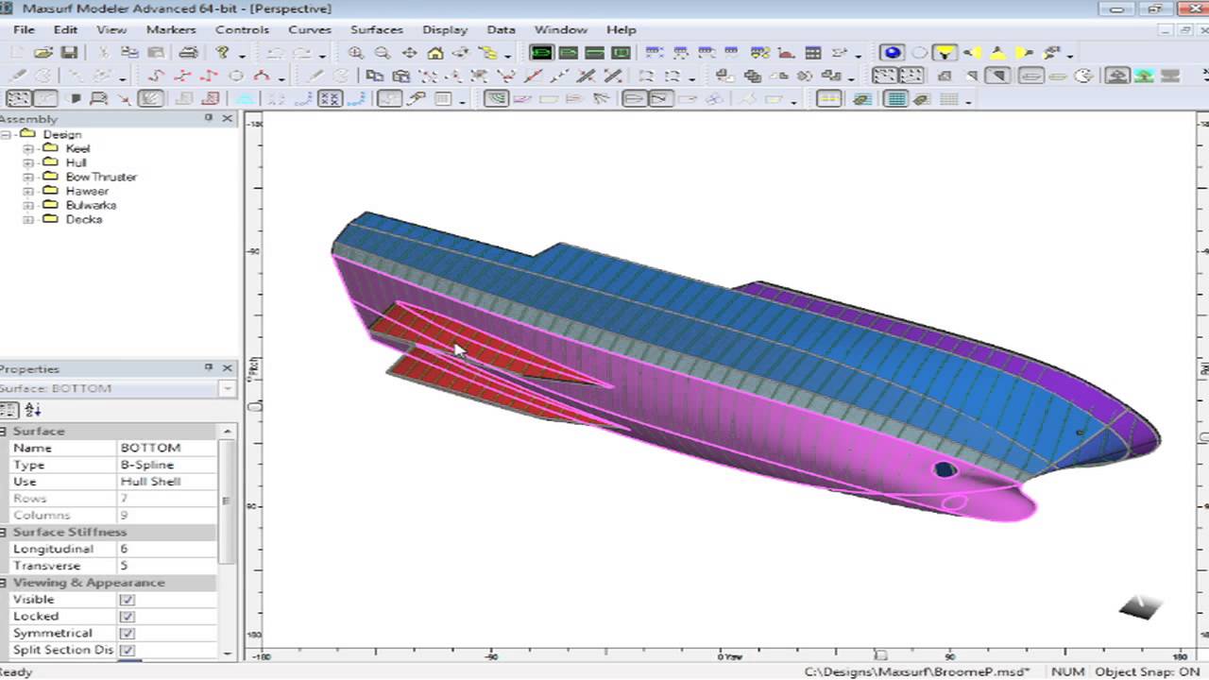Image resolution: width=1209 pixels, height=680 pixels.
Task: Click the alphabetical sort icon in Properties
Action: pyautogui.click(x=33, y=410)
